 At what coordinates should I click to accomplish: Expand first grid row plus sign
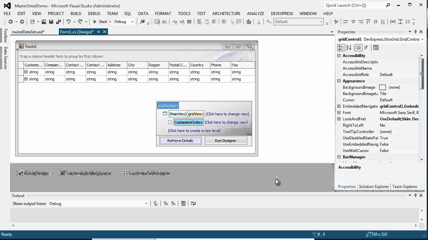[26, 72]
